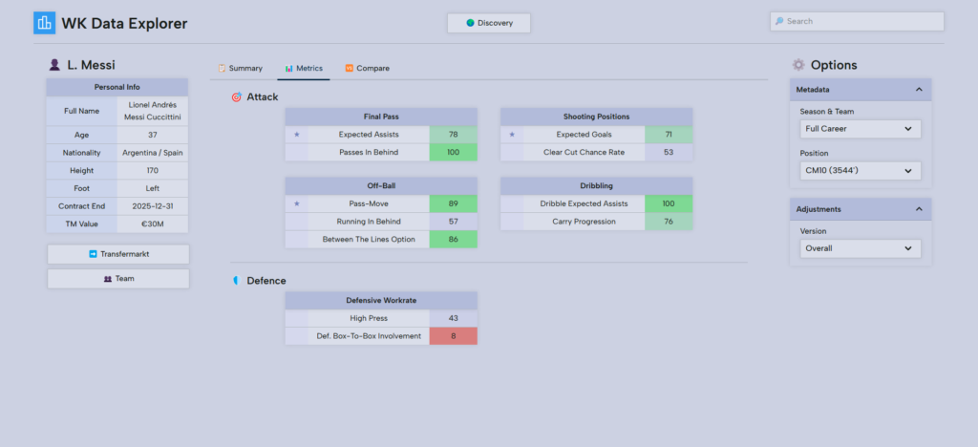Click the WK Data Explorer logo icon
The height and width of the screenshot is (447, 978).
click(44, 23)
